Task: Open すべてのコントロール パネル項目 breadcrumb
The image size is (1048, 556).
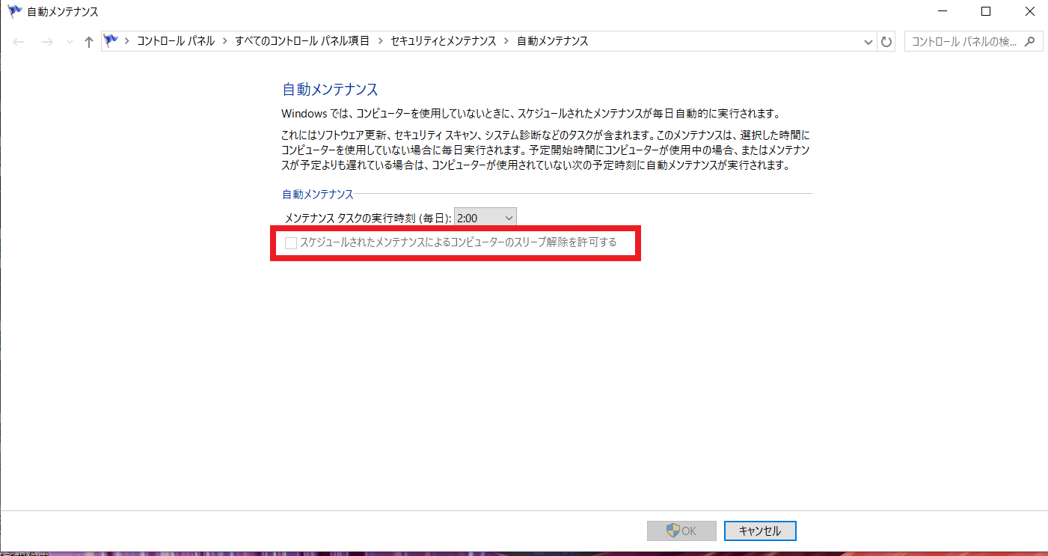Action: click(302, 41)
